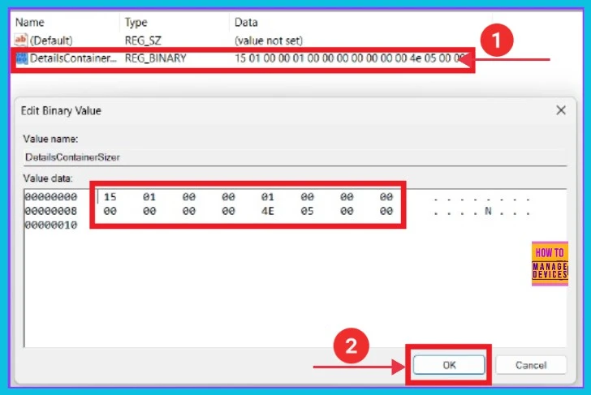Click the DetailsContainerSizer binary data cell
Viewport: 591px width, 395px height.
(x=349, y=58)
